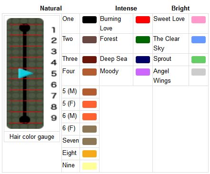The image size is (210, 174).
Task: Pick the blue Clear Sky swatch
Action: pyautogui.click(x=199, y=40)
